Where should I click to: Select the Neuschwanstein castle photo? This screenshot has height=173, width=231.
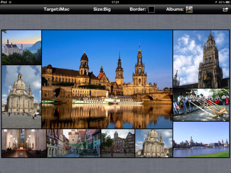tap(22, 48)
